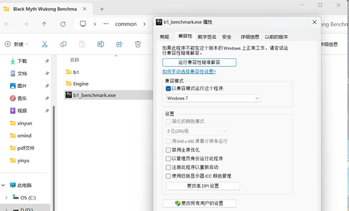Switch to the 详细信息 Details tab
This screenshot has height=211, width=349.
coord(250,37)
